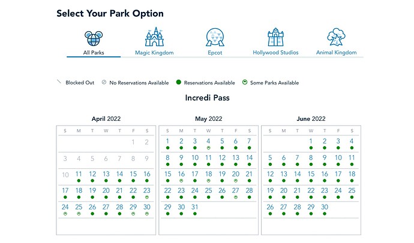Click the June 2022 month heading

[x=311, y=119]
